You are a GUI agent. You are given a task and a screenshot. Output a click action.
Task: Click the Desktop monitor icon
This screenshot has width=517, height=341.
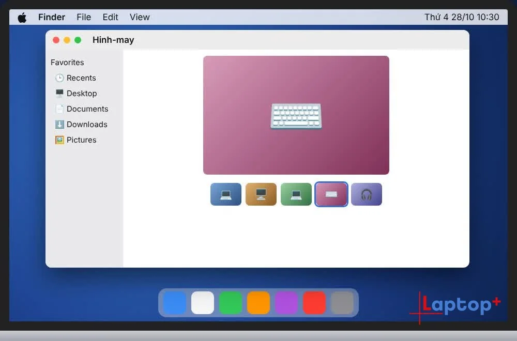coord(59,93)
